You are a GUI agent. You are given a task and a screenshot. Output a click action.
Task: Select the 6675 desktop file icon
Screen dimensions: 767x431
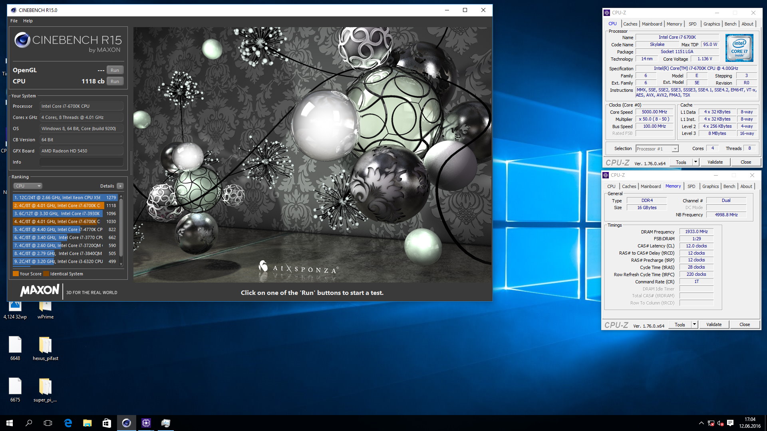pyautogui.click(x=15, y=389)
